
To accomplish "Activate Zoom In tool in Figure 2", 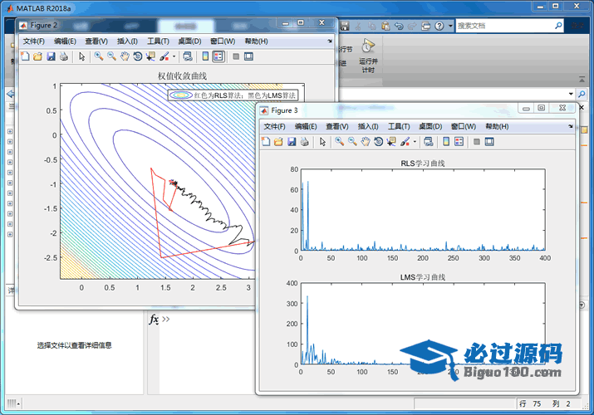I will [x=99, y=56].
